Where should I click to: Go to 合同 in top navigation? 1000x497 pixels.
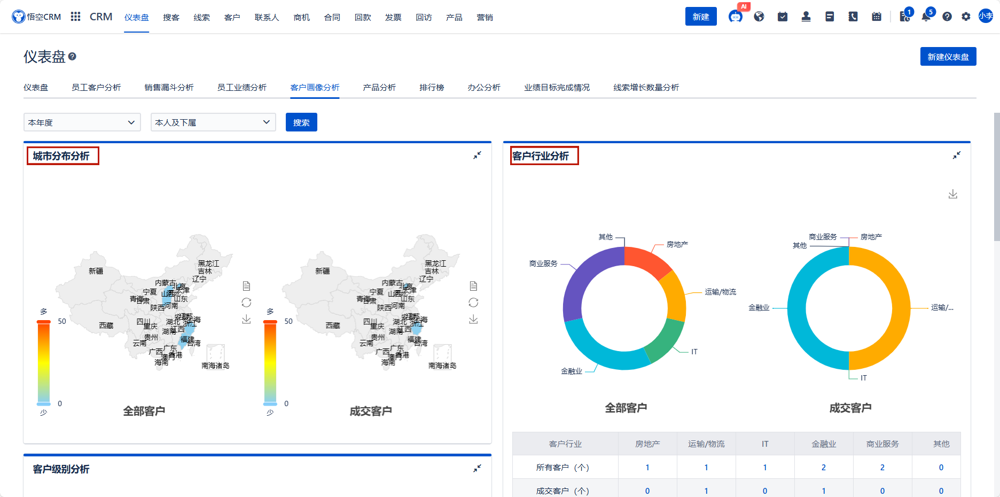(332, 17)
